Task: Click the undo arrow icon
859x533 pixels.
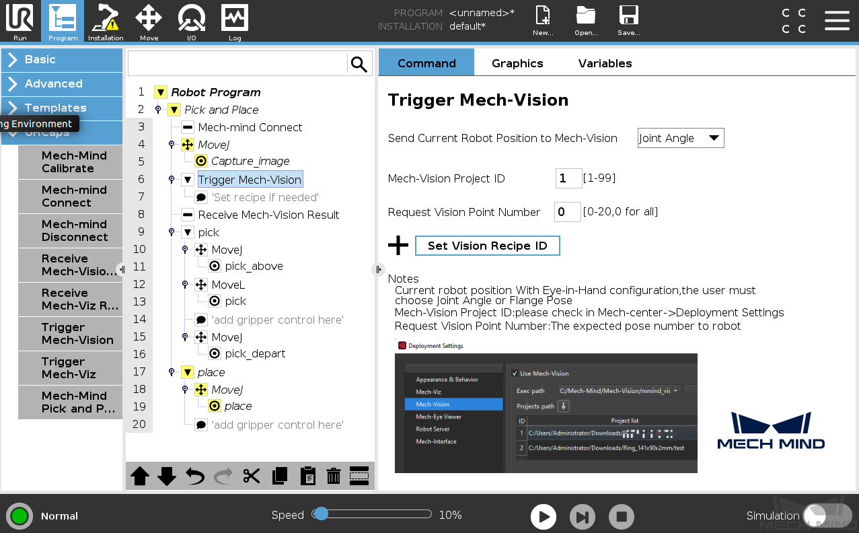Action: tap(195, 476)
